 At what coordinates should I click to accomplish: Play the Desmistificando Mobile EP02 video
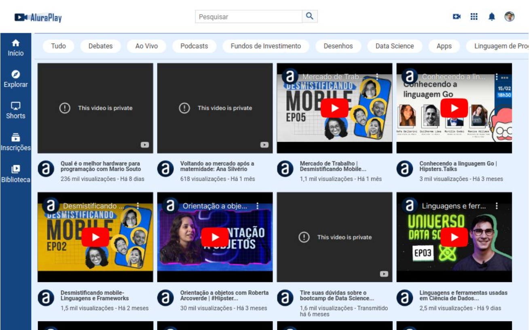tap(95, 237)
